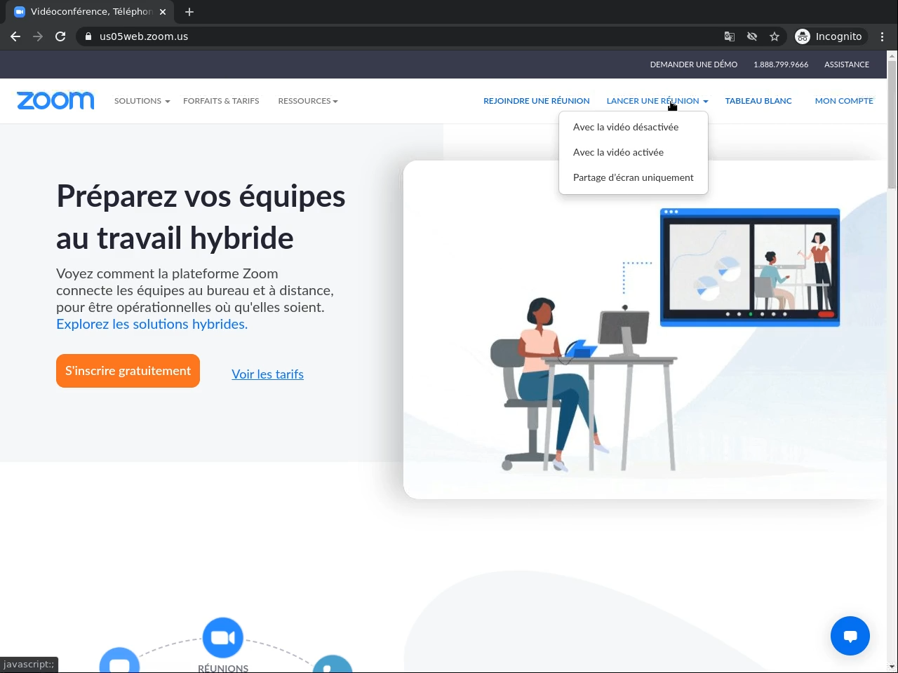Open the Assistance link
The image size is (898, 673).
(x=847, y=64)
